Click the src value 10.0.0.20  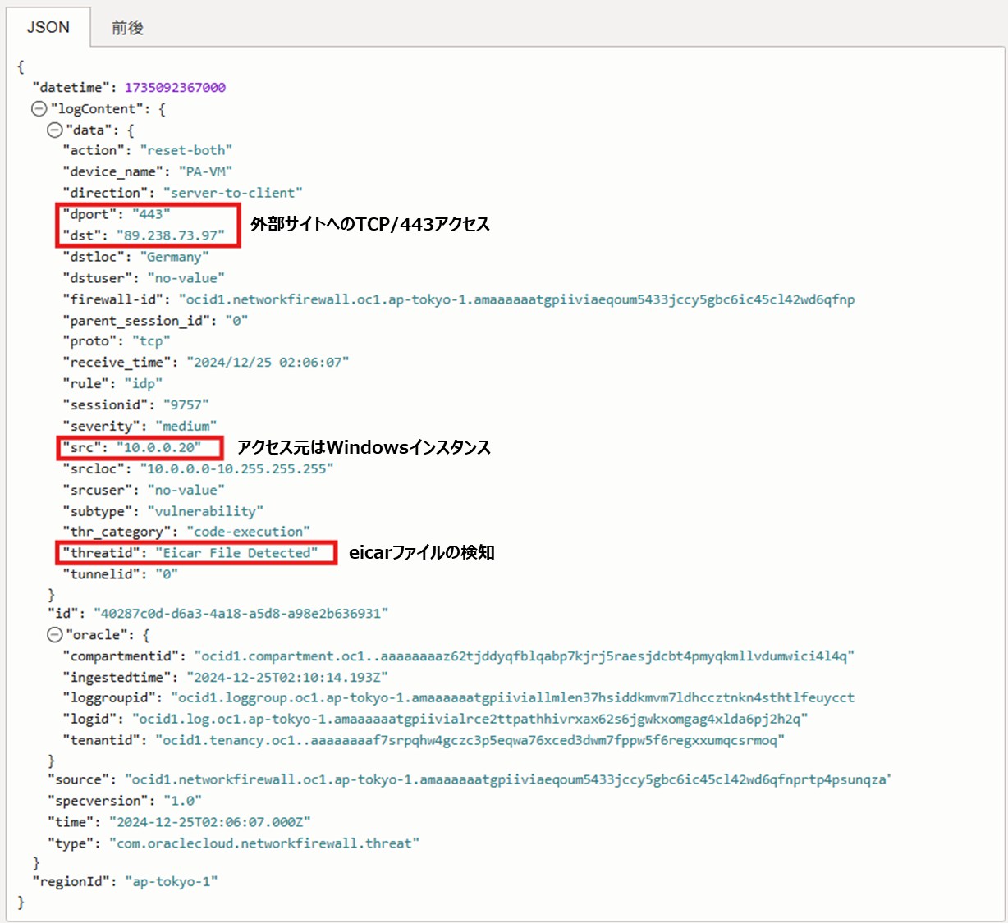(158, 448)
